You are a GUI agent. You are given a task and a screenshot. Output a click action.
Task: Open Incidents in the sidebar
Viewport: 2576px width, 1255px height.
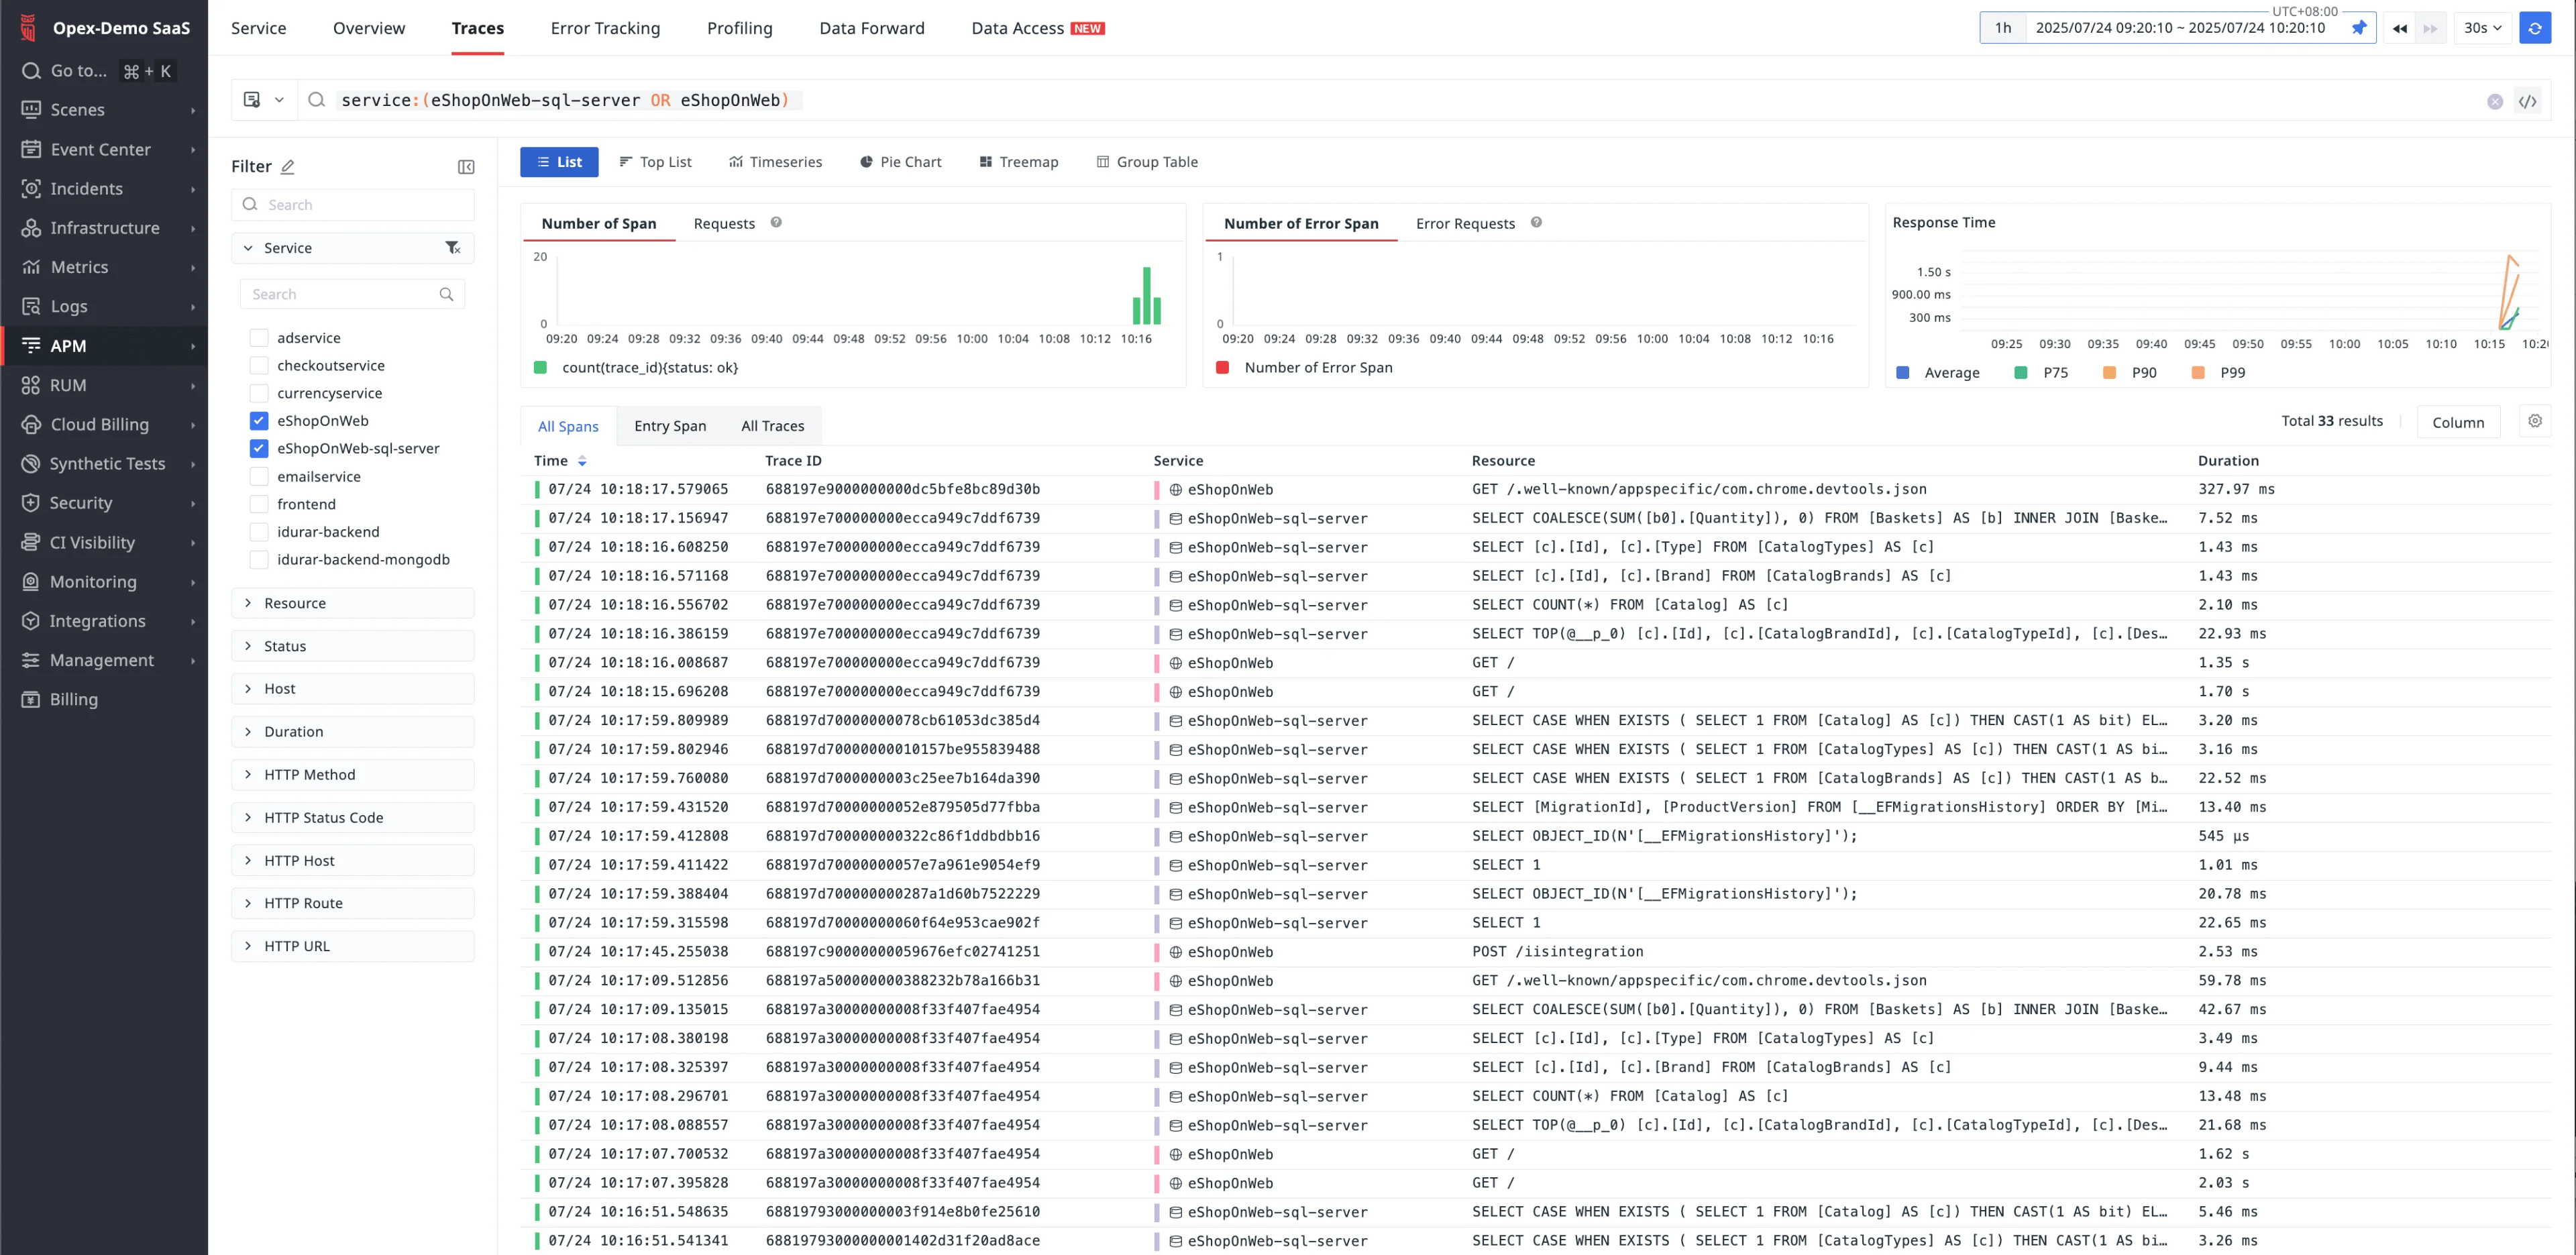(86, 188)
